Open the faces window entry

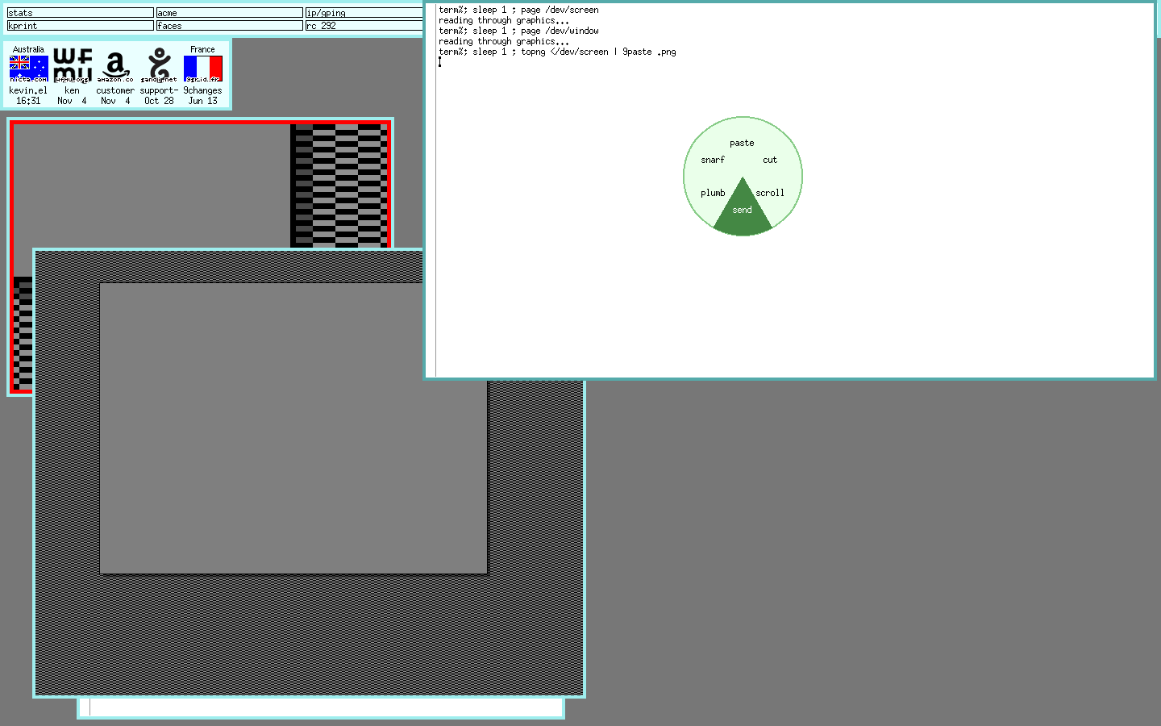pos(229,26)
